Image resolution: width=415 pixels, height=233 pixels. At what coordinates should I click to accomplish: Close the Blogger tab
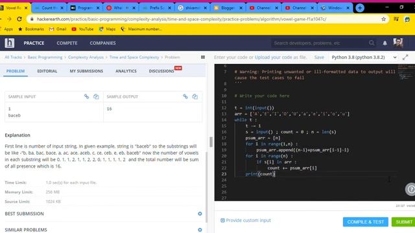point(241,8)
